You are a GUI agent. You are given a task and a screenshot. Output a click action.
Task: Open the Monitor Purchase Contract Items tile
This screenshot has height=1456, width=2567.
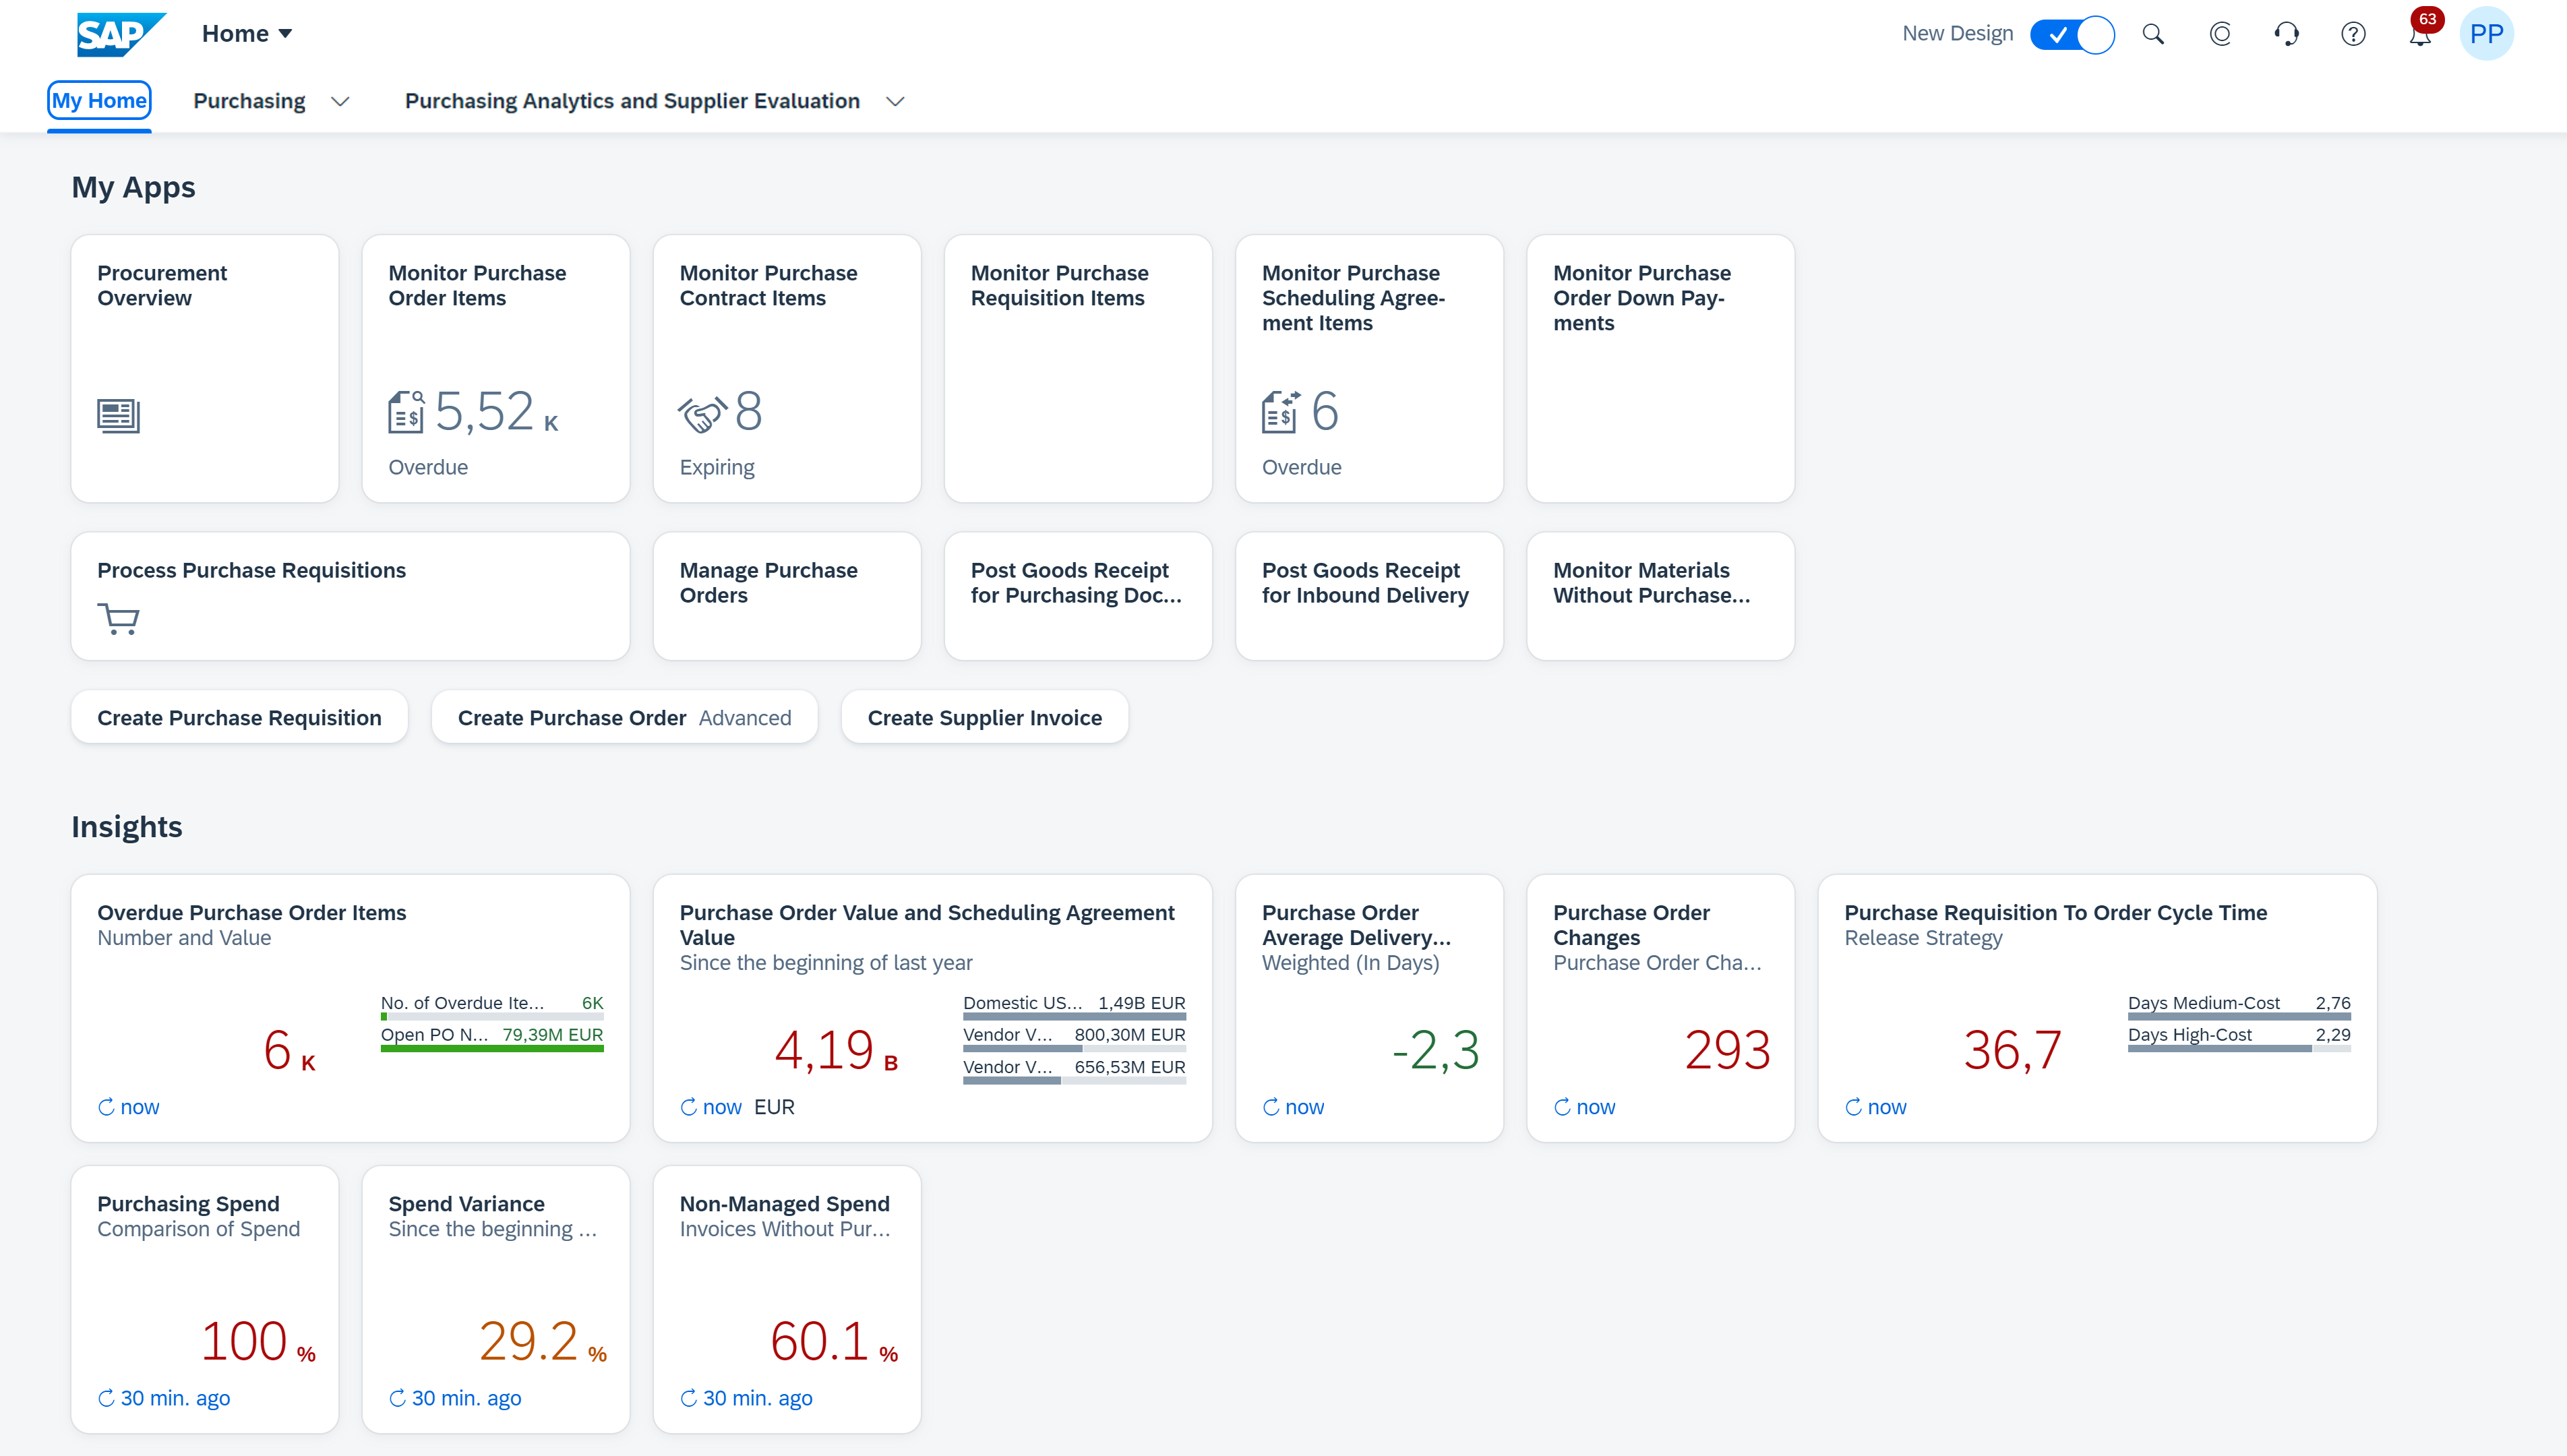pos(786,368)
